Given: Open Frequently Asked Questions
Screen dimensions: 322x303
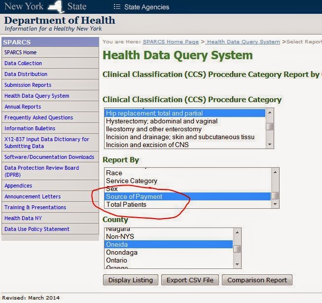Looking at the screenshot, I should click(38, 117).
